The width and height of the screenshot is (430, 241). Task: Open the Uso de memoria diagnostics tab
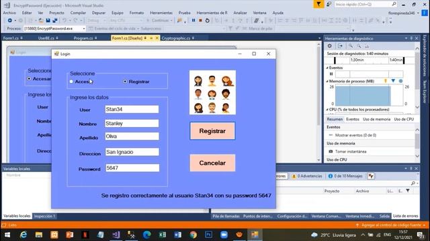(376, 119)
